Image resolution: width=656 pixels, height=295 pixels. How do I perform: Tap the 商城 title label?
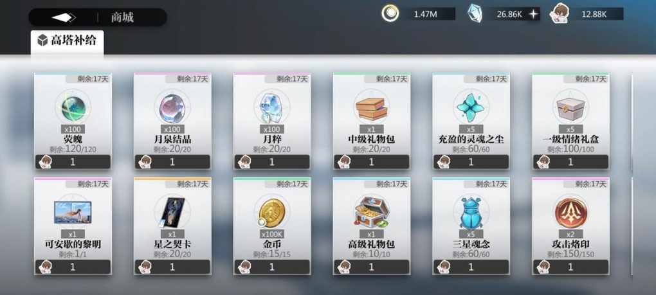122,17
